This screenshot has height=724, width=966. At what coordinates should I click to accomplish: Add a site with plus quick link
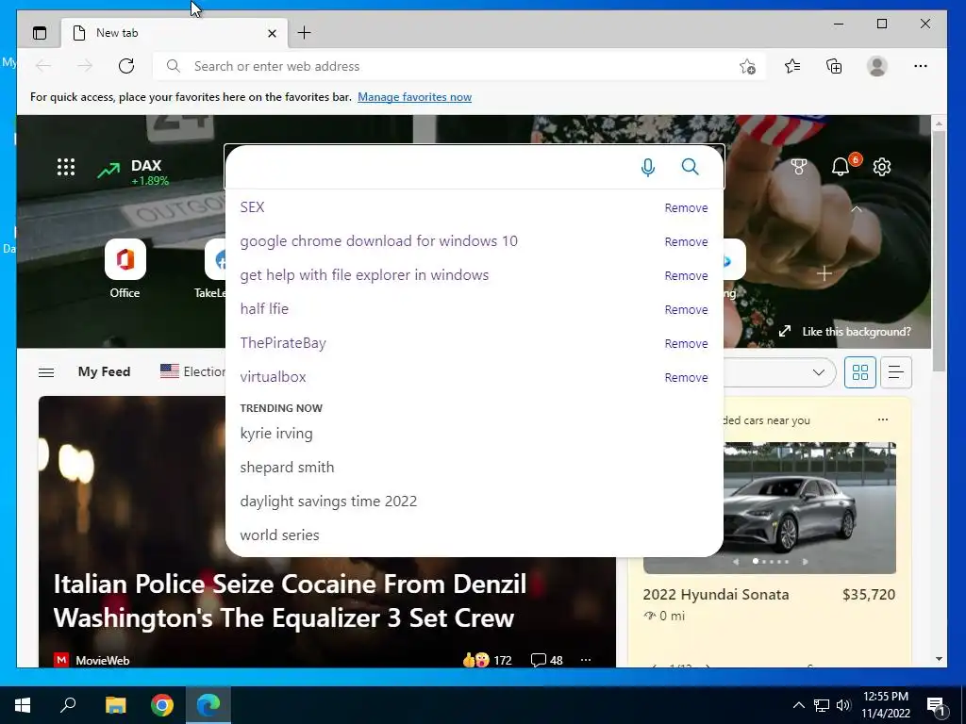(x=824, y=272)
